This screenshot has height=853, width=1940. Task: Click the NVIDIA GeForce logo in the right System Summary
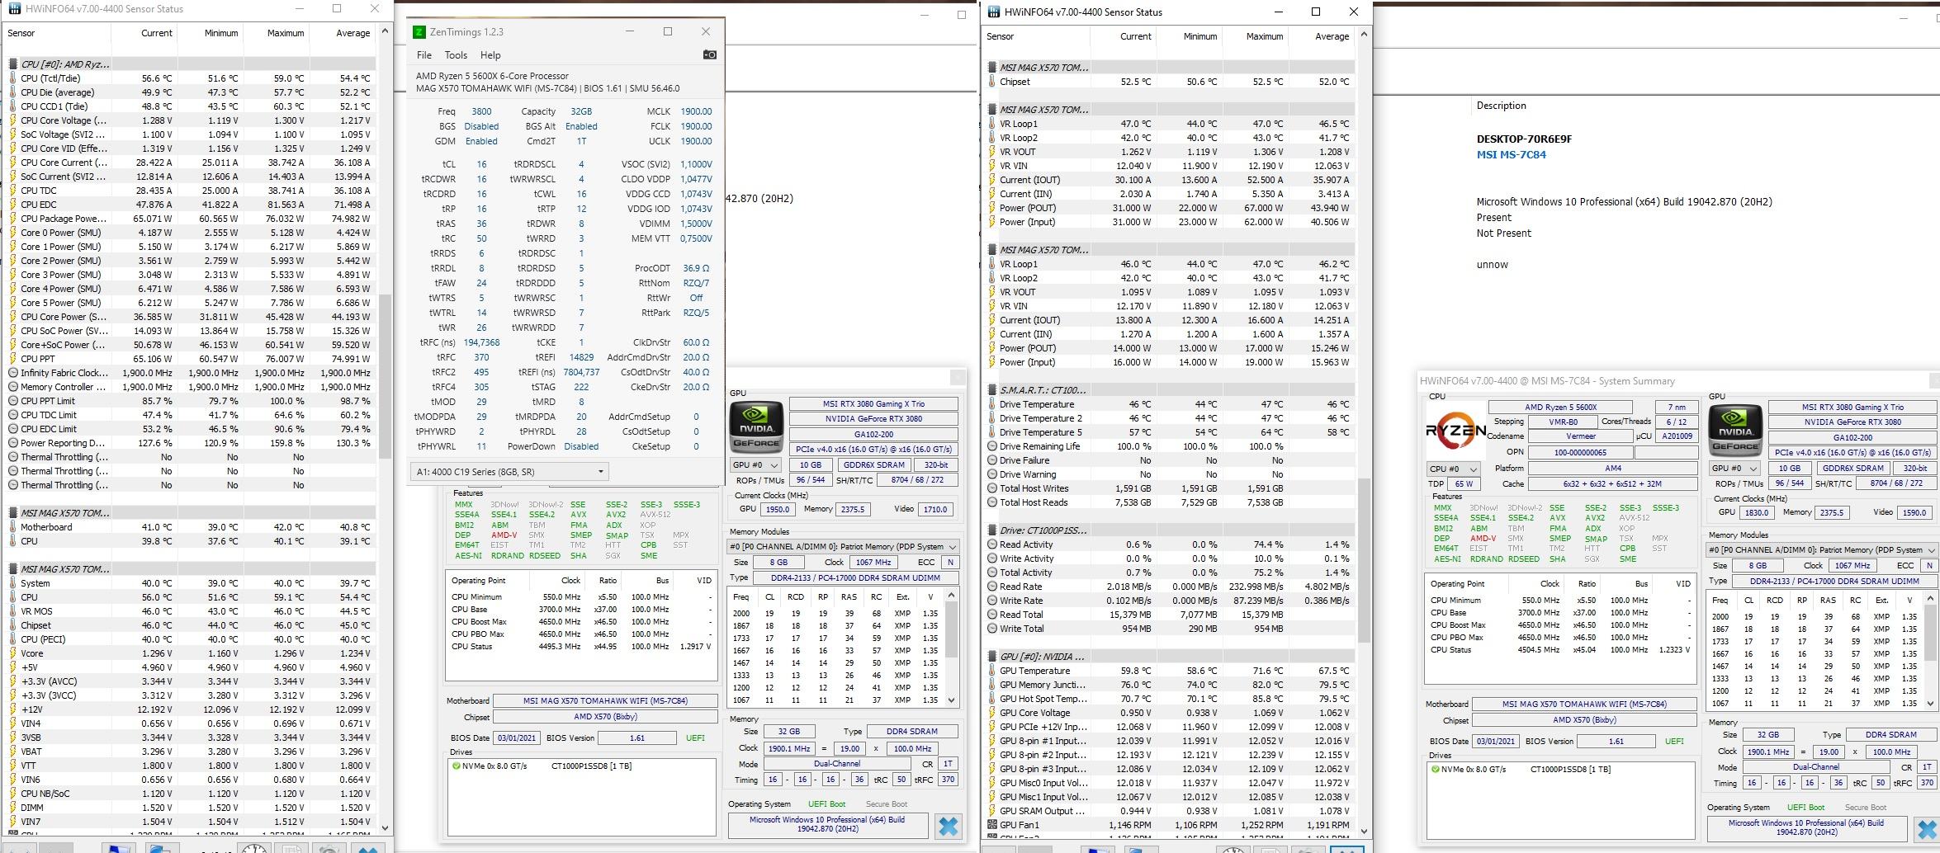(x=1735, y=429)
